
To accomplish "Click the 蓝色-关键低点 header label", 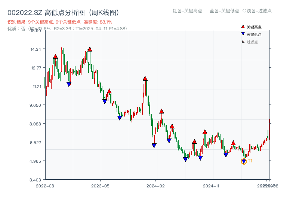I will 224,11.
